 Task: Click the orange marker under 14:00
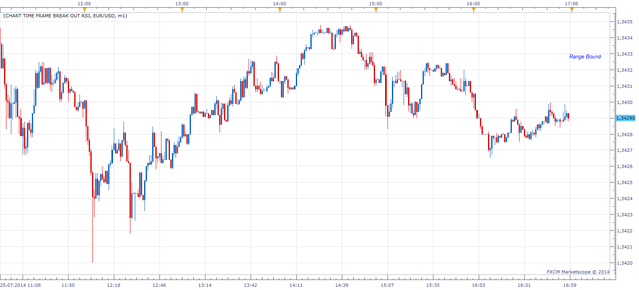coord(280,10)
